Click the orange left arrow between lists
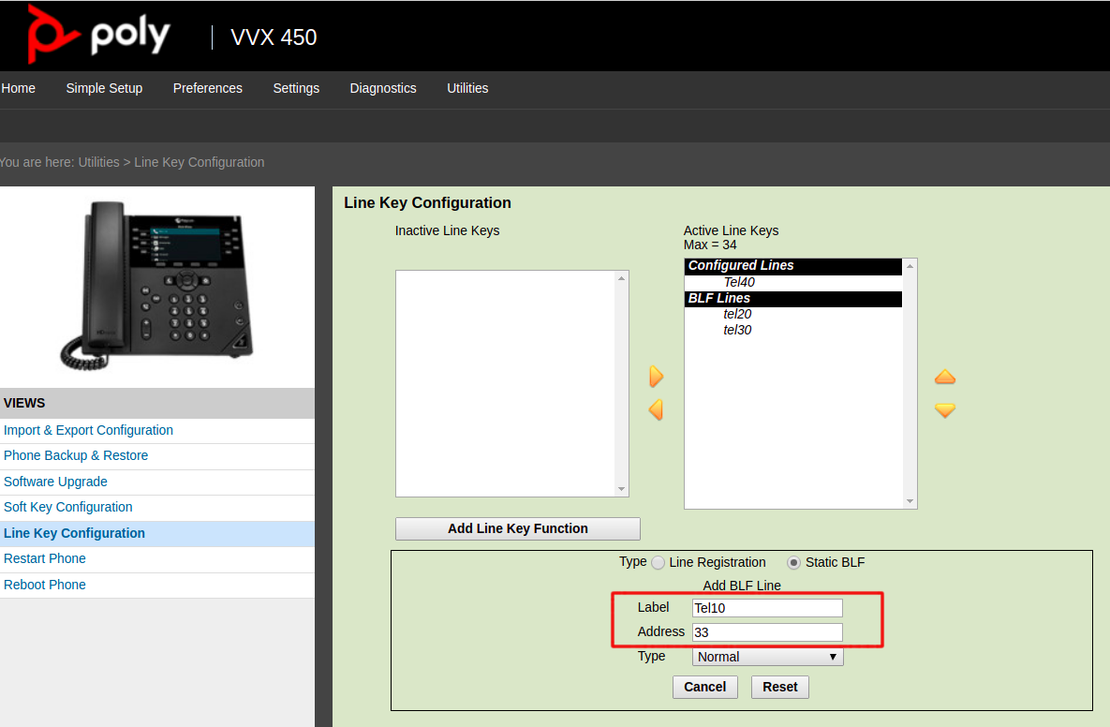This screenshot has height=727, width=1110. (x=656, y=409)
